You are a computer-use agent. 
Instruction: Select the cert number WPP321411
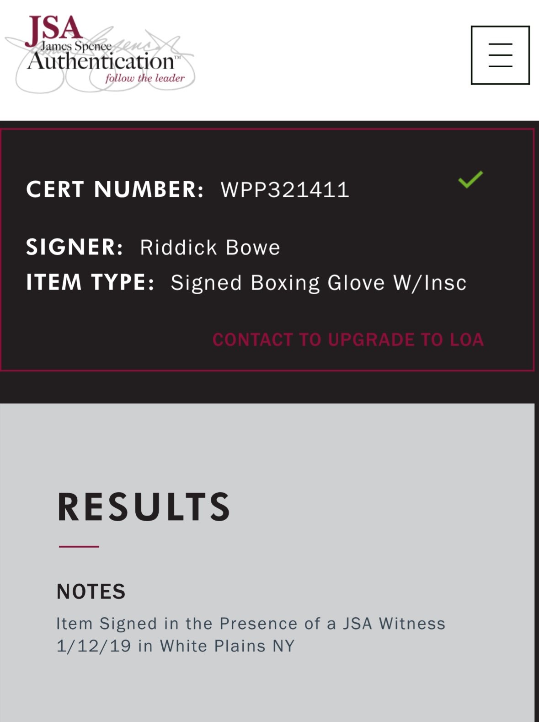(285, 190)
